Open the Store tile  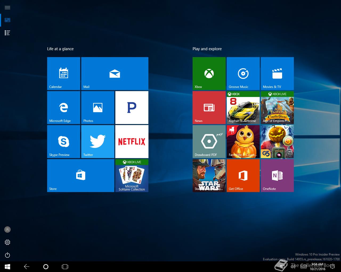(81, 176)
